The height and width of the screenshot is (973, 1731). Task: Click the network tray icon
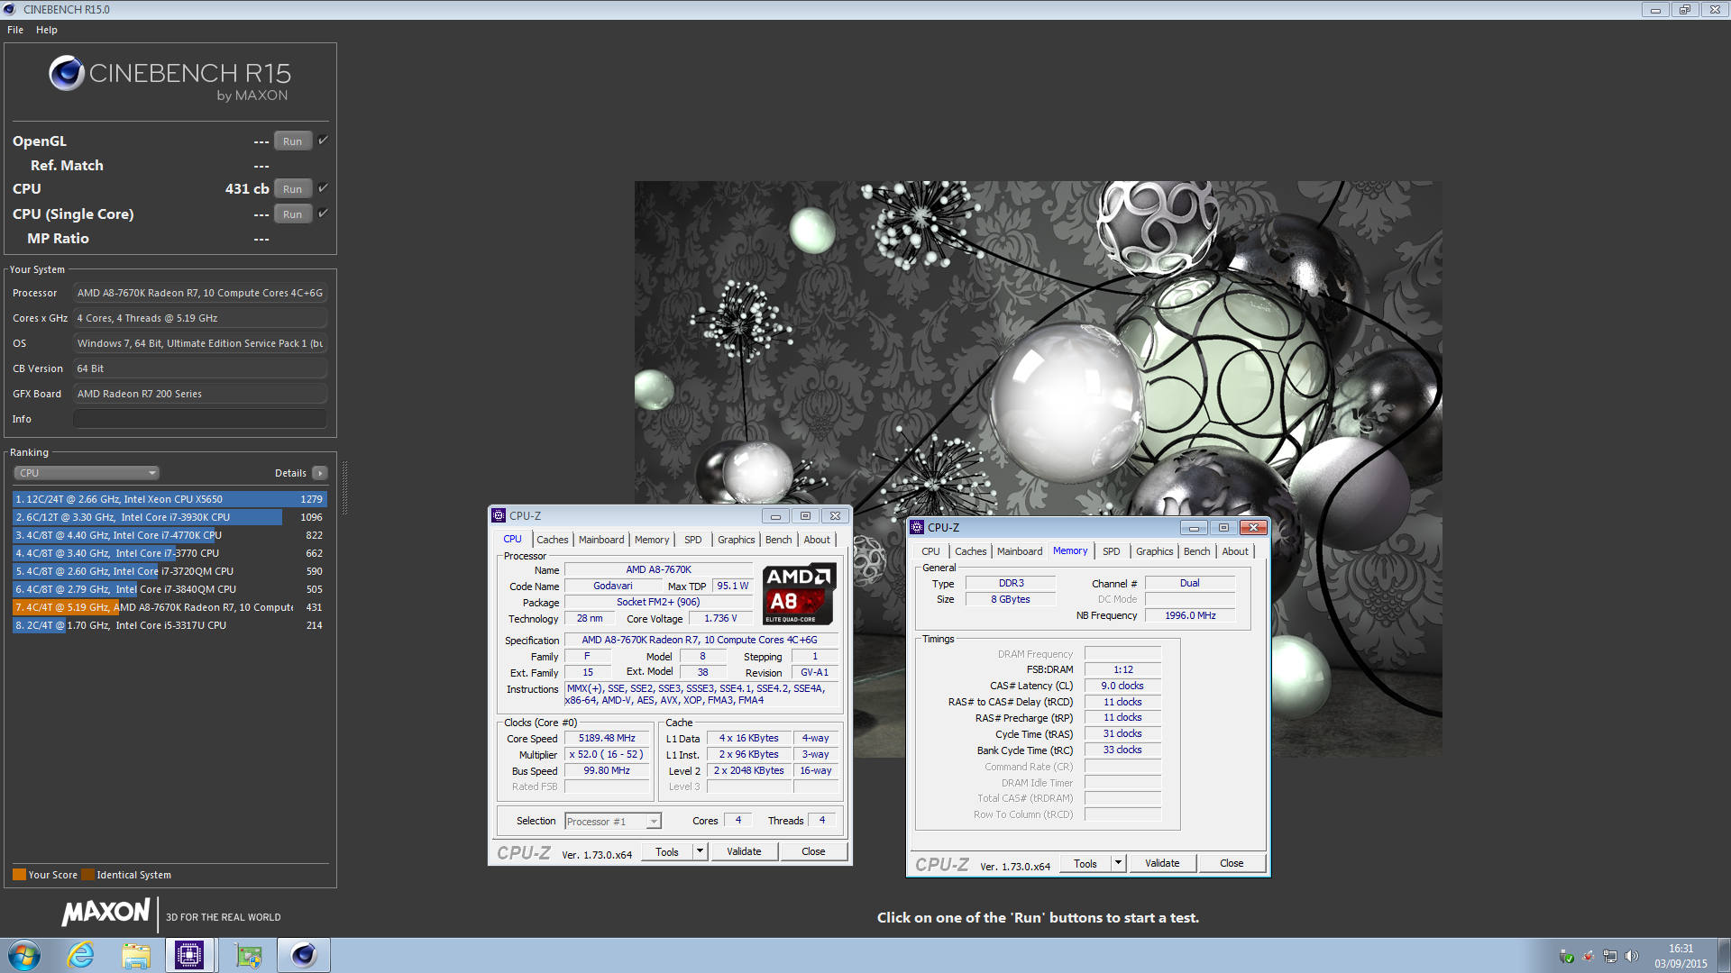1610,956
